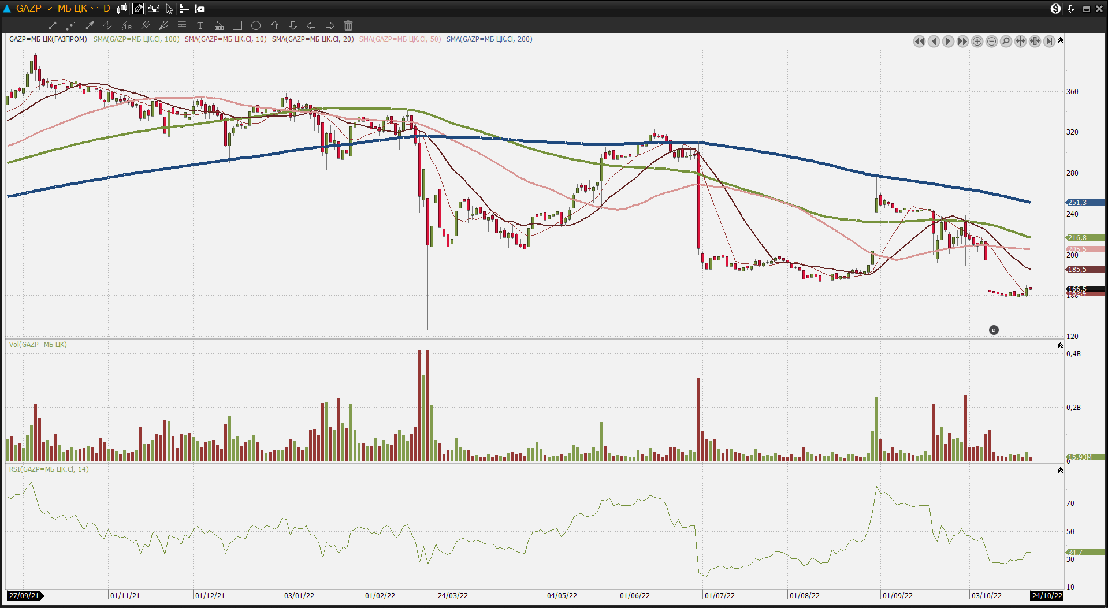Select the ellipse shape tool
Screen dimensions: 1108x608
pos(256,25)
